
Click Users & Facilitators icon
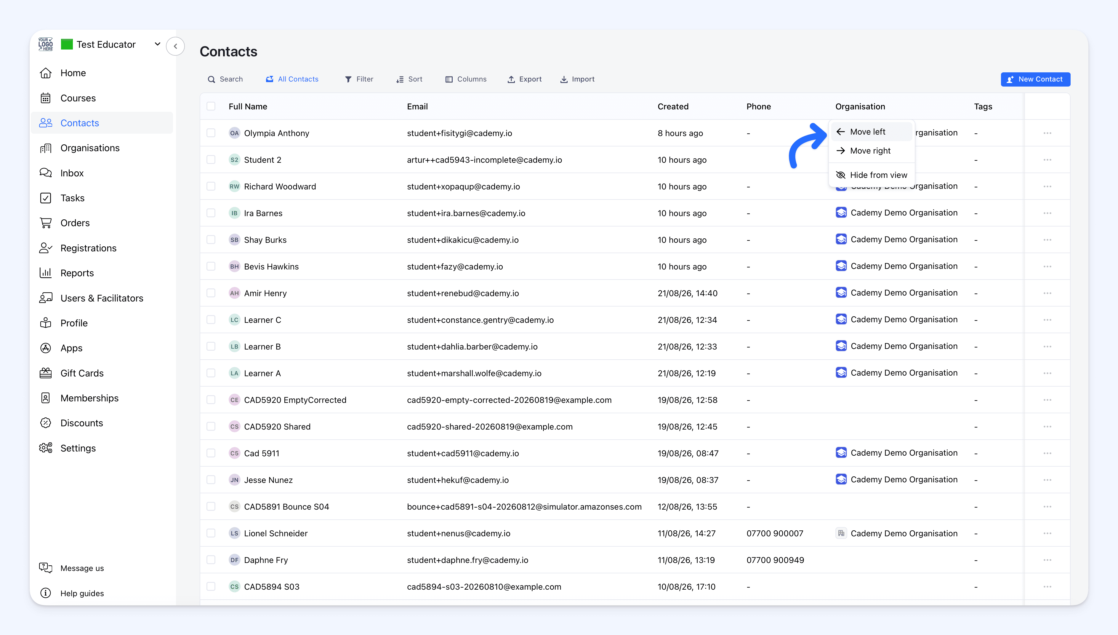(46, 298)
